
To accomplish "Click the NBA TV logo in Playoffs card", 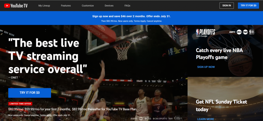I will (x=252, y=32).
